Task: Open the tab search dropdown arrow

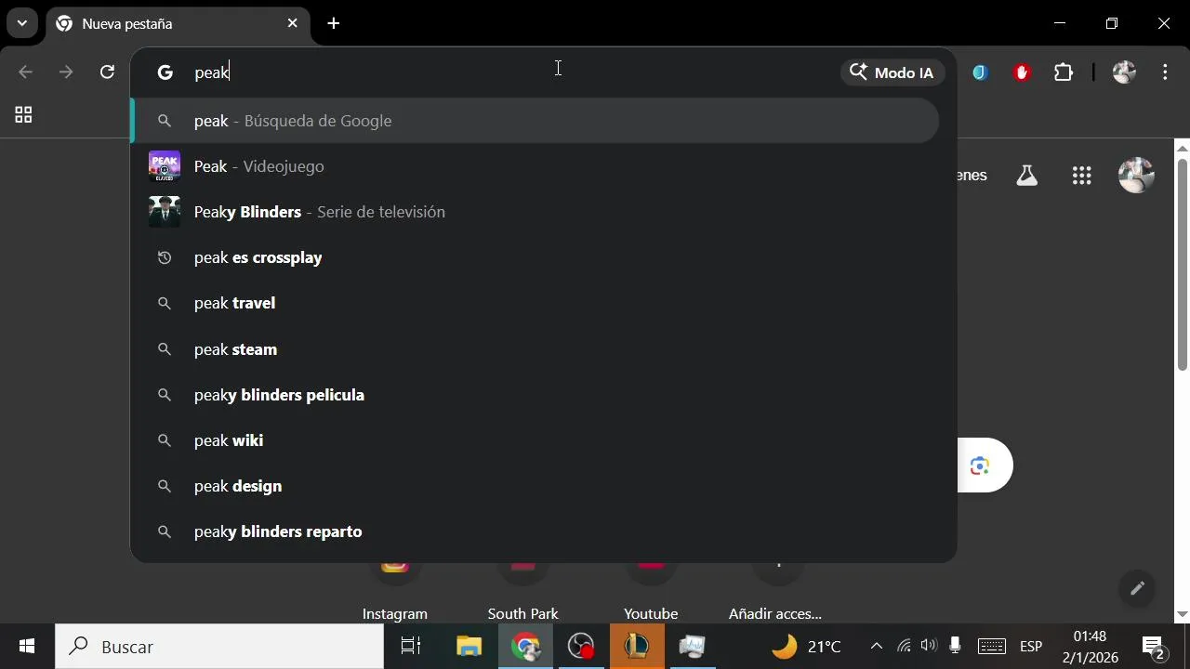Action: point(21,23)
